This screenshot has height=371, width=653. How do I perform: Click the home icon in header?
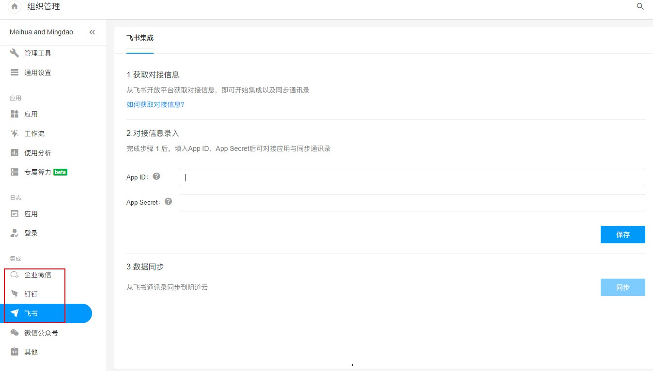[15, 7]
